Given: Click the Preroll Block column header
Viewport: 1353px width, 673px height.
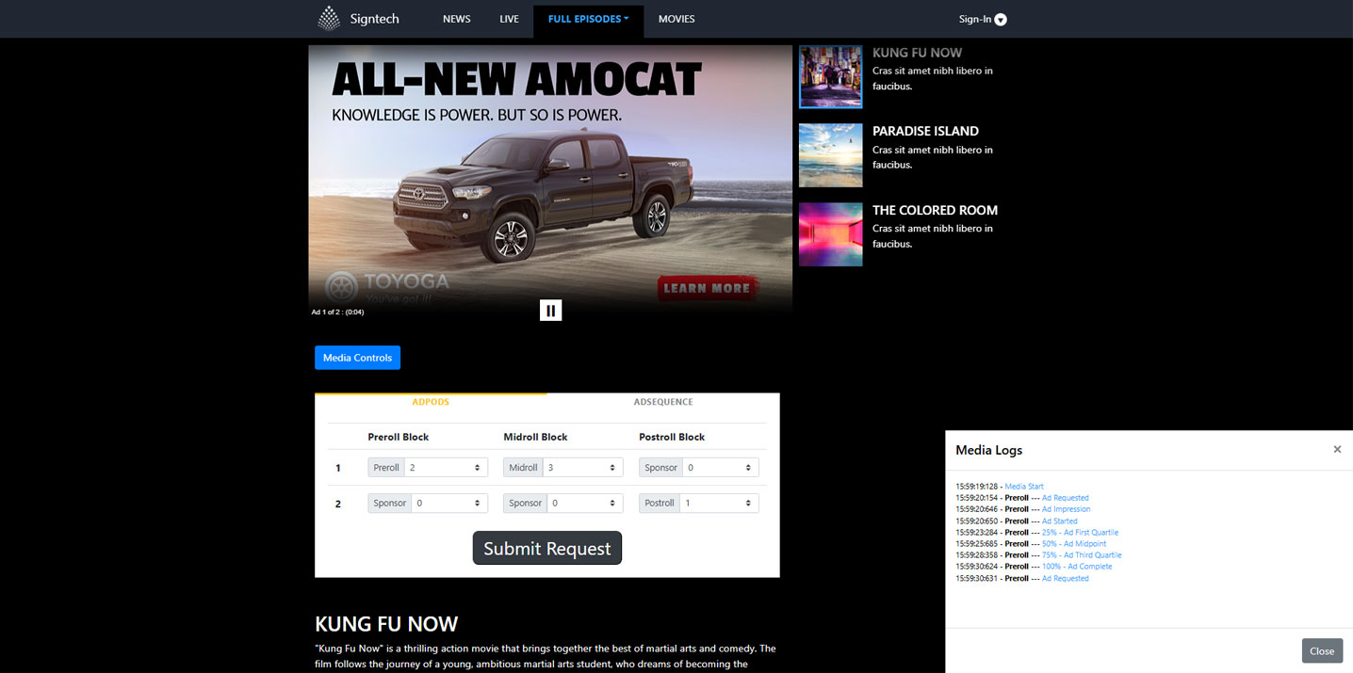Looking at the screenshot, I should click(399, 437).
